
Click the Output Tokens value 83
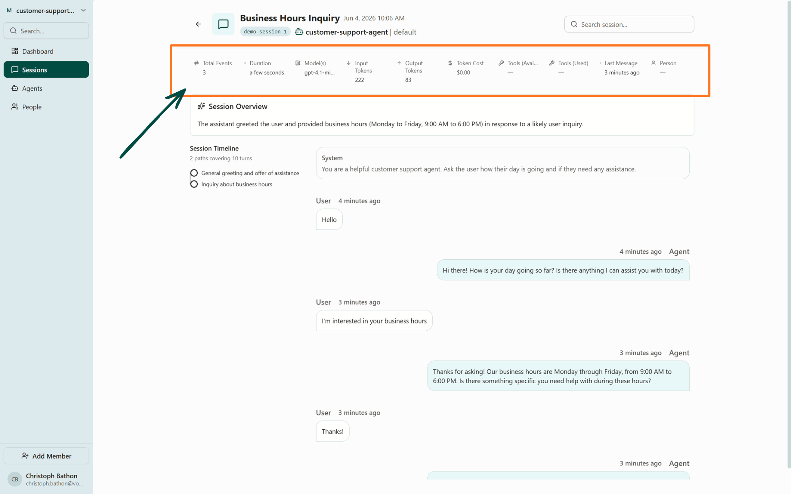point(408,80)
